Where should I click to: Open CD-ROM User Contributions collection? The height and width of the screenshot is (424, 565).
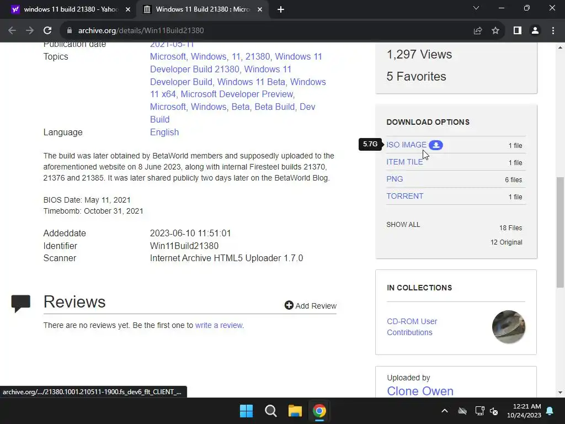tap(412, 327)
